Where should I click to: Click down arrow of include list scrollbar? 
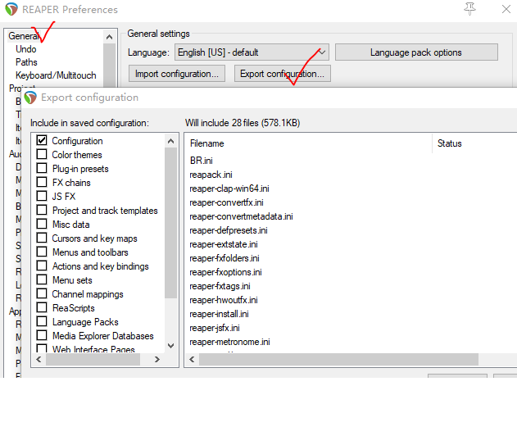click(x=170, y=346)
